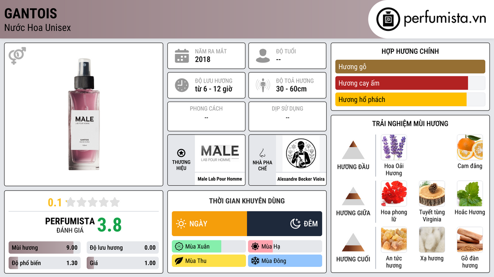Click the Độ phổ biến 1.30 rating bar
494x277 pixels.
[44, 263]
